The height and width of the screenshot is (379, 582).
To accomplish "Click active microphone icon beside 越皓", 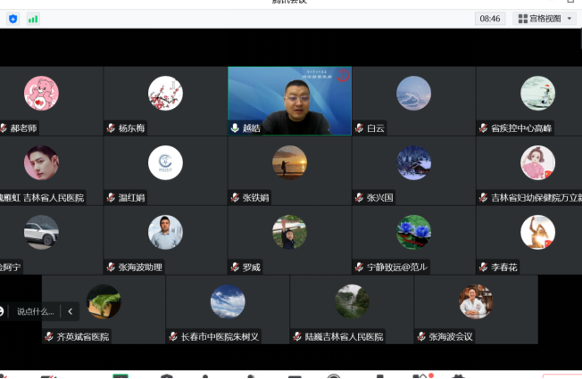I will click(x=235, y=128).
